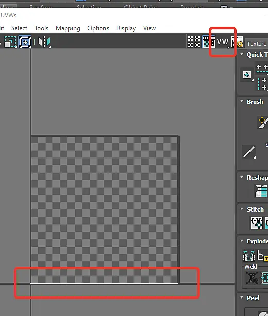Collapse the Quick Transform rollout
268x316 pixels.
pos(242,54)
